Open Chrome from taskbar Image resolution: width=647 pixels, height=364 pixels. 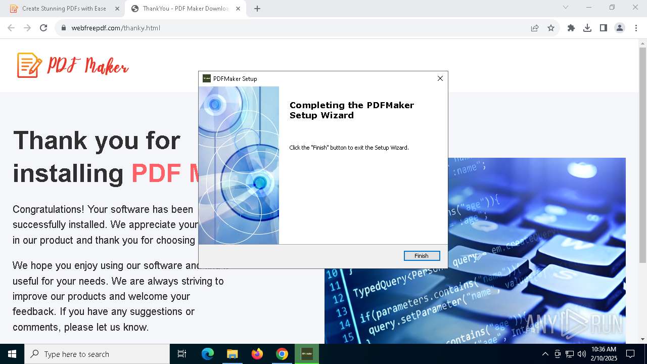pyautogui.click(x=282, y=354)
